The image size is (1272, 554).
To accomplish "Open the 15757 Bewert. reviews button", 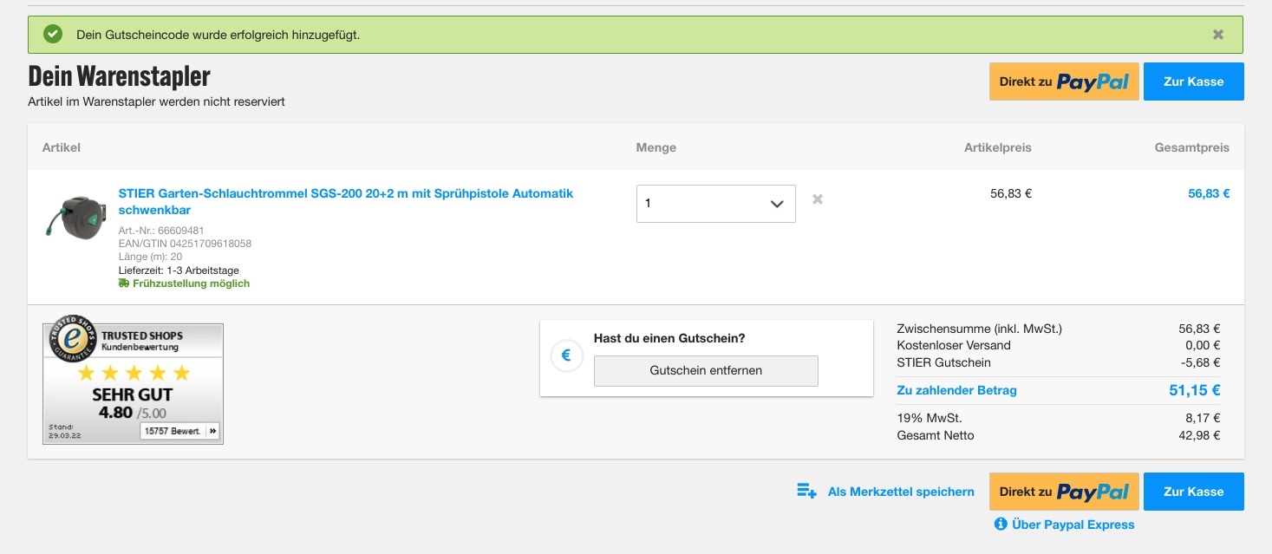I will coord(179,431).
